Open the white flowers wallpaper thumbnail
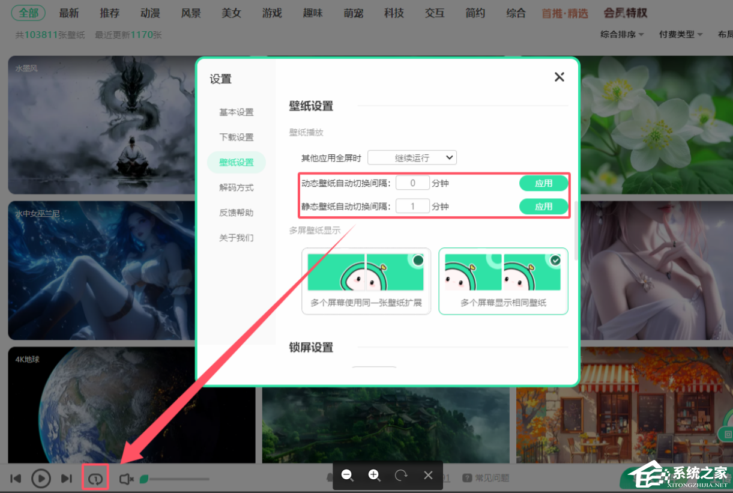This screenshot has height=493, width=733. [656, 125]
